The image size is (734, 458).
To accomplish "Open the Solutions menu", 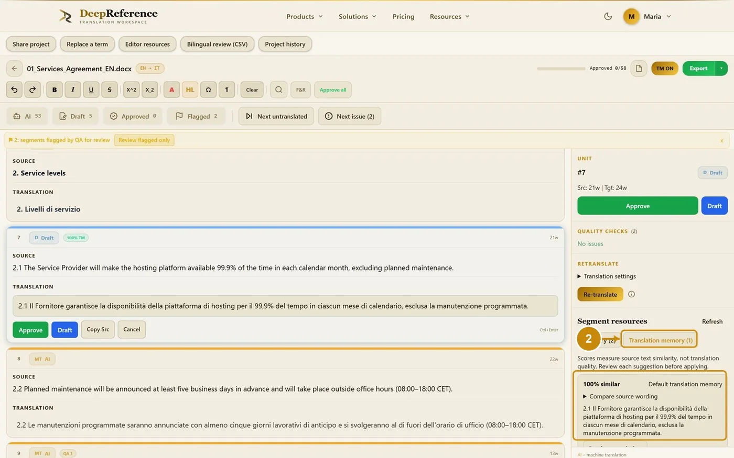I will click(358, 16).
